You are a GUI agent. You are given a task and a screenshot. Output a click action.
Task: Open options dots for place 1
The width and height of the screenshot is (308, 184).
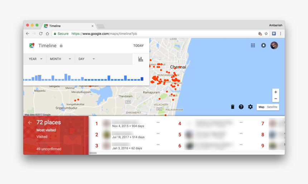tap(158, 122)
